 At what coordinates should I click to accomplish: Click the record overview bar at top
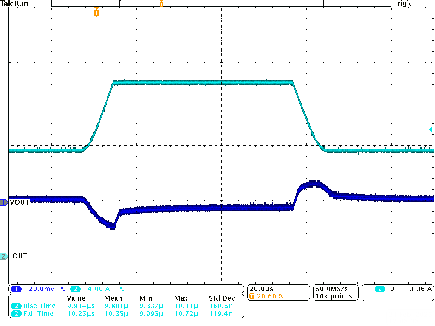(221, 3)
